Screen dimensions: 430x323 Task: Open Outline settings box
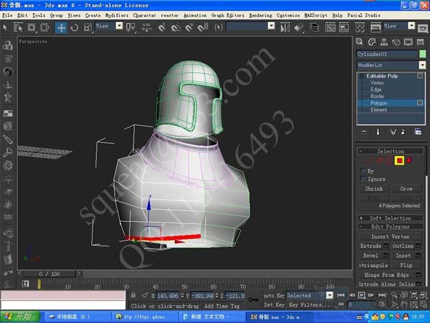click(418, 246)
